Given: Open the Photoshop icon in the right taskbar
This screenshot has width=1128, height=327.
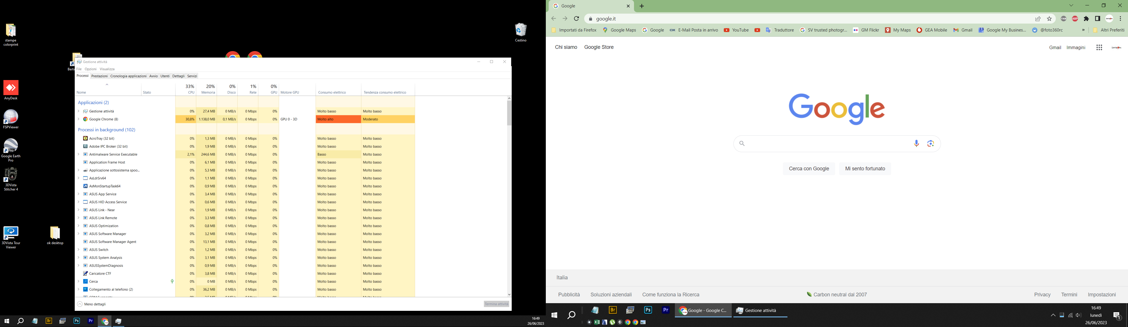Looking at the screenshot, I should [x=648, y=310].
